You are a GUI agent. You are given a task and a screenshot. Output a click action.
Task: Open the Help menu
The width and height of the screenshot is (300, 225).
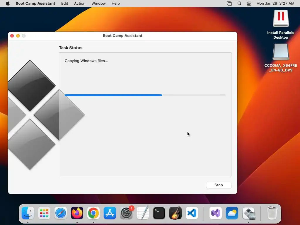click(115, 4)
